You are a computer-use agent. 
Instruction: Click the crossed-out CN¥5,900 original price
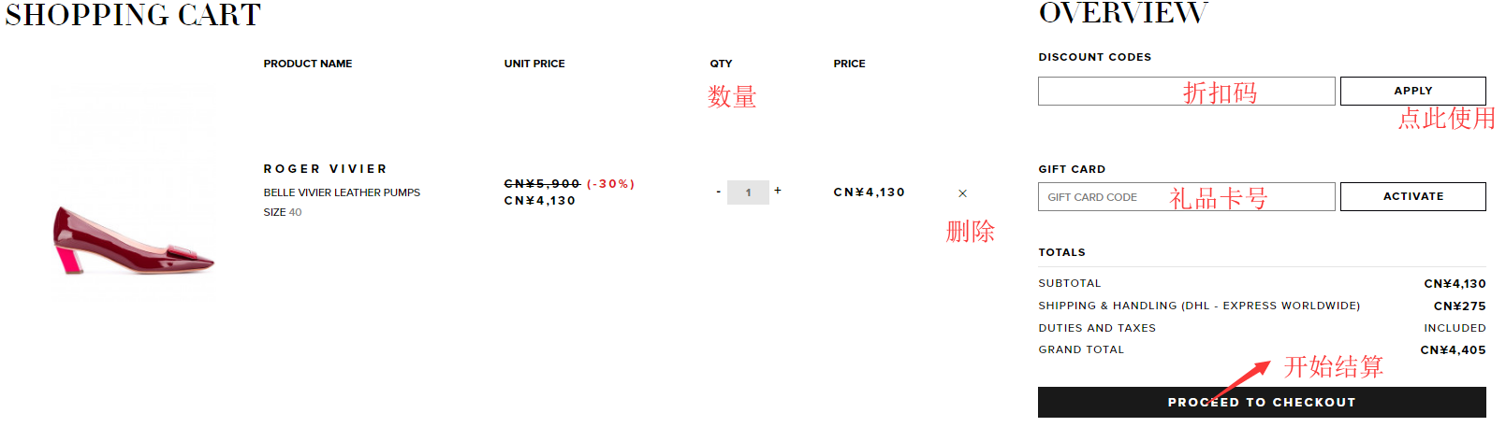[542, 184]
